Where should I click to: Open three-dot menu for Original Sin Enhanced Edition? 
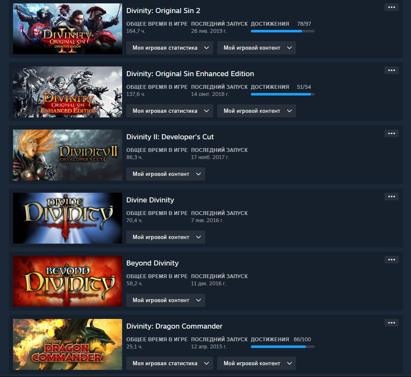[391, 70]
